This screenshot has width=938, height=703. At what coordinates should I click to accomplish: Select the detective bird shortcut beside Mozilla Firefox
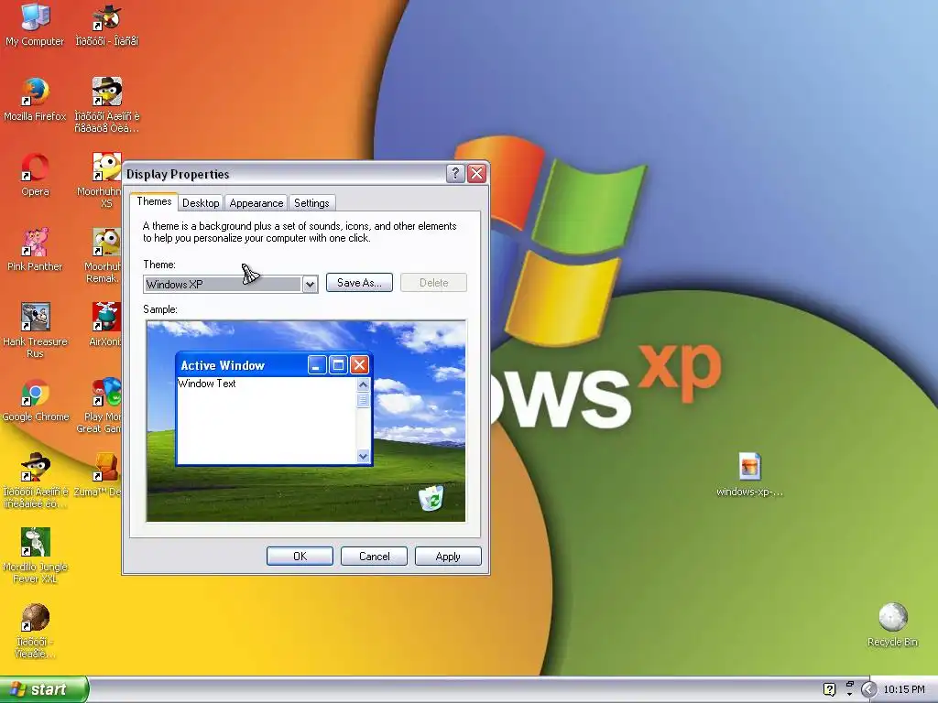(106, 105)
